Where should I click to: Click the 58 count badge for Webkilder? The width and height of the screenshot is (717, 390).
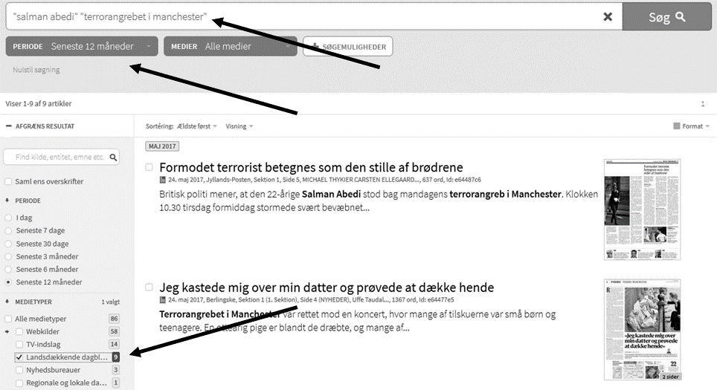click(x=114, y=331)
